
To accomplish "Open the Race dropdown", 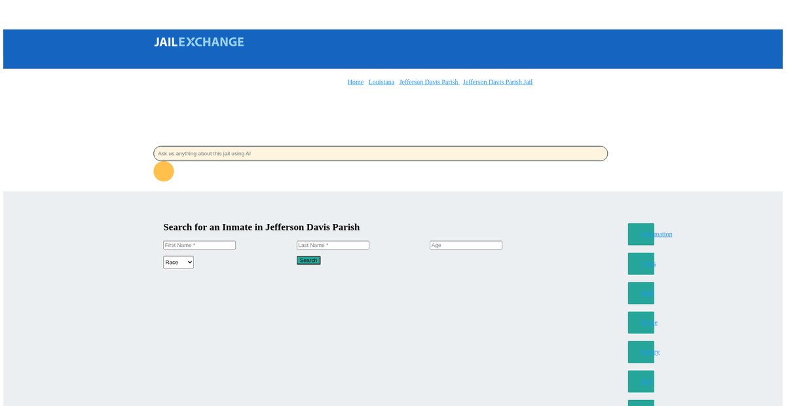I will point(178,262).
